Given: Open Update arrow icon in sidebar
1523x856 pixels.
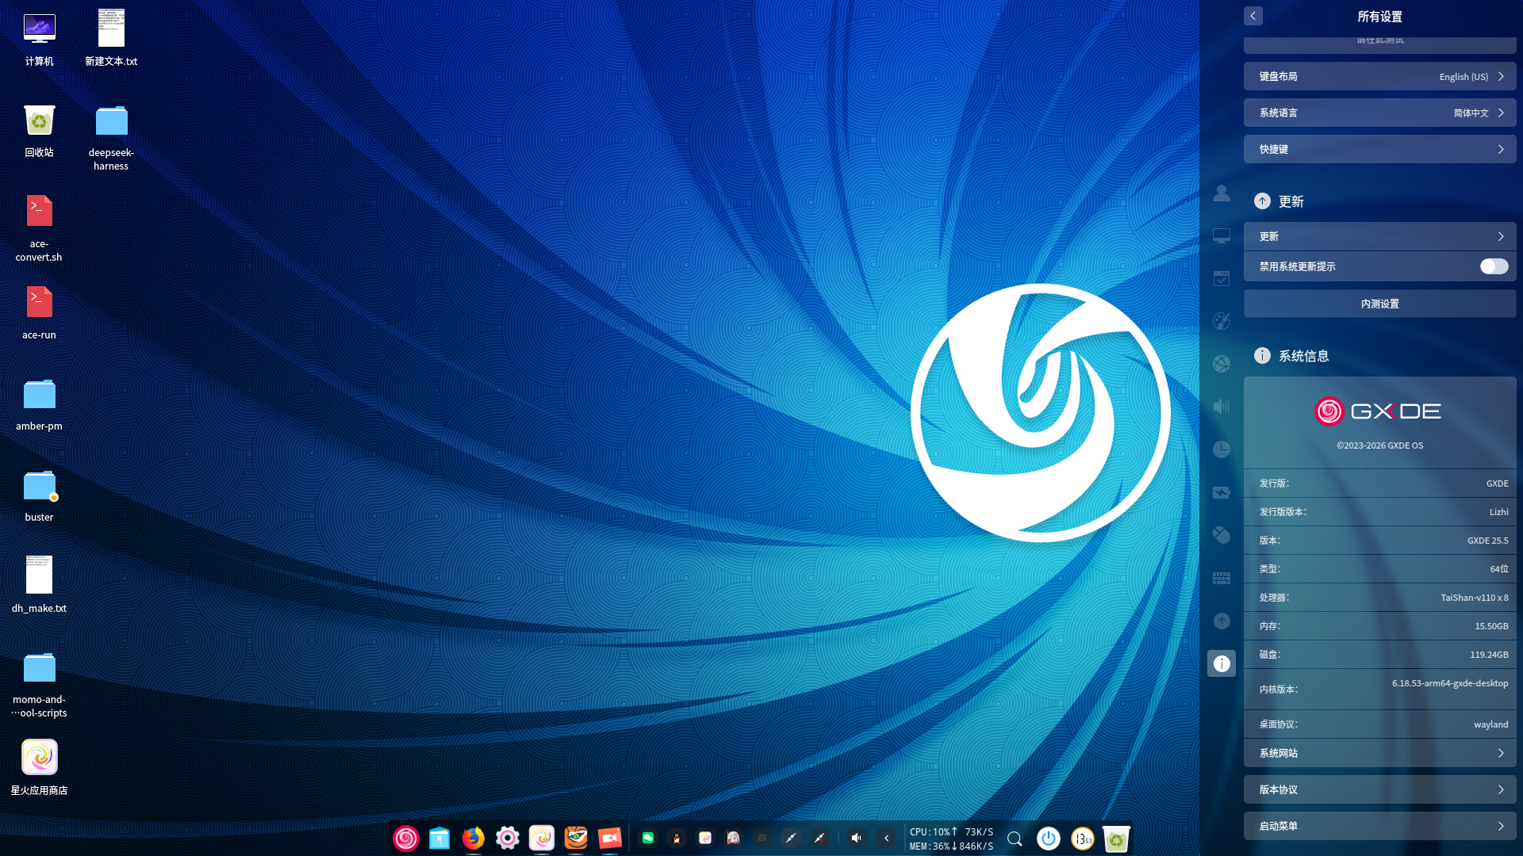Looking at the screenshot, I should point(1222,621).
